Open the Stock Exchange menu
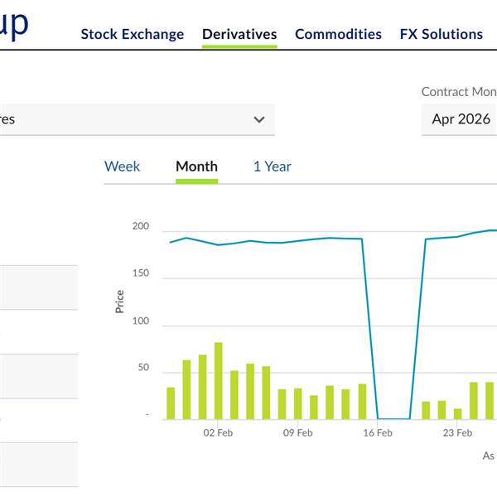Screen dimensions: 497x497 coord(133,34)
